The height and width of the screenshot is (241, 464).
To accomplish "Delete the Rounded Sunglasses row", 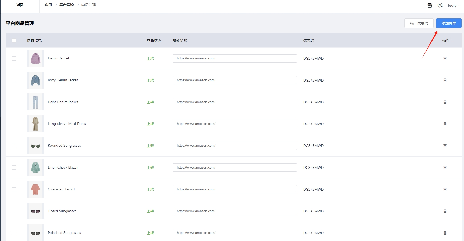I will 445,146.
